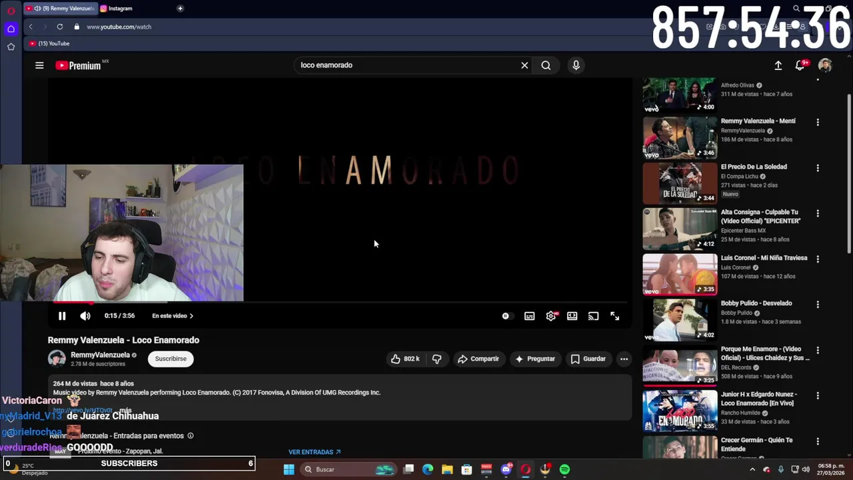
Task: Show hidden system tray icons chevron
Action: coord(752,469)
